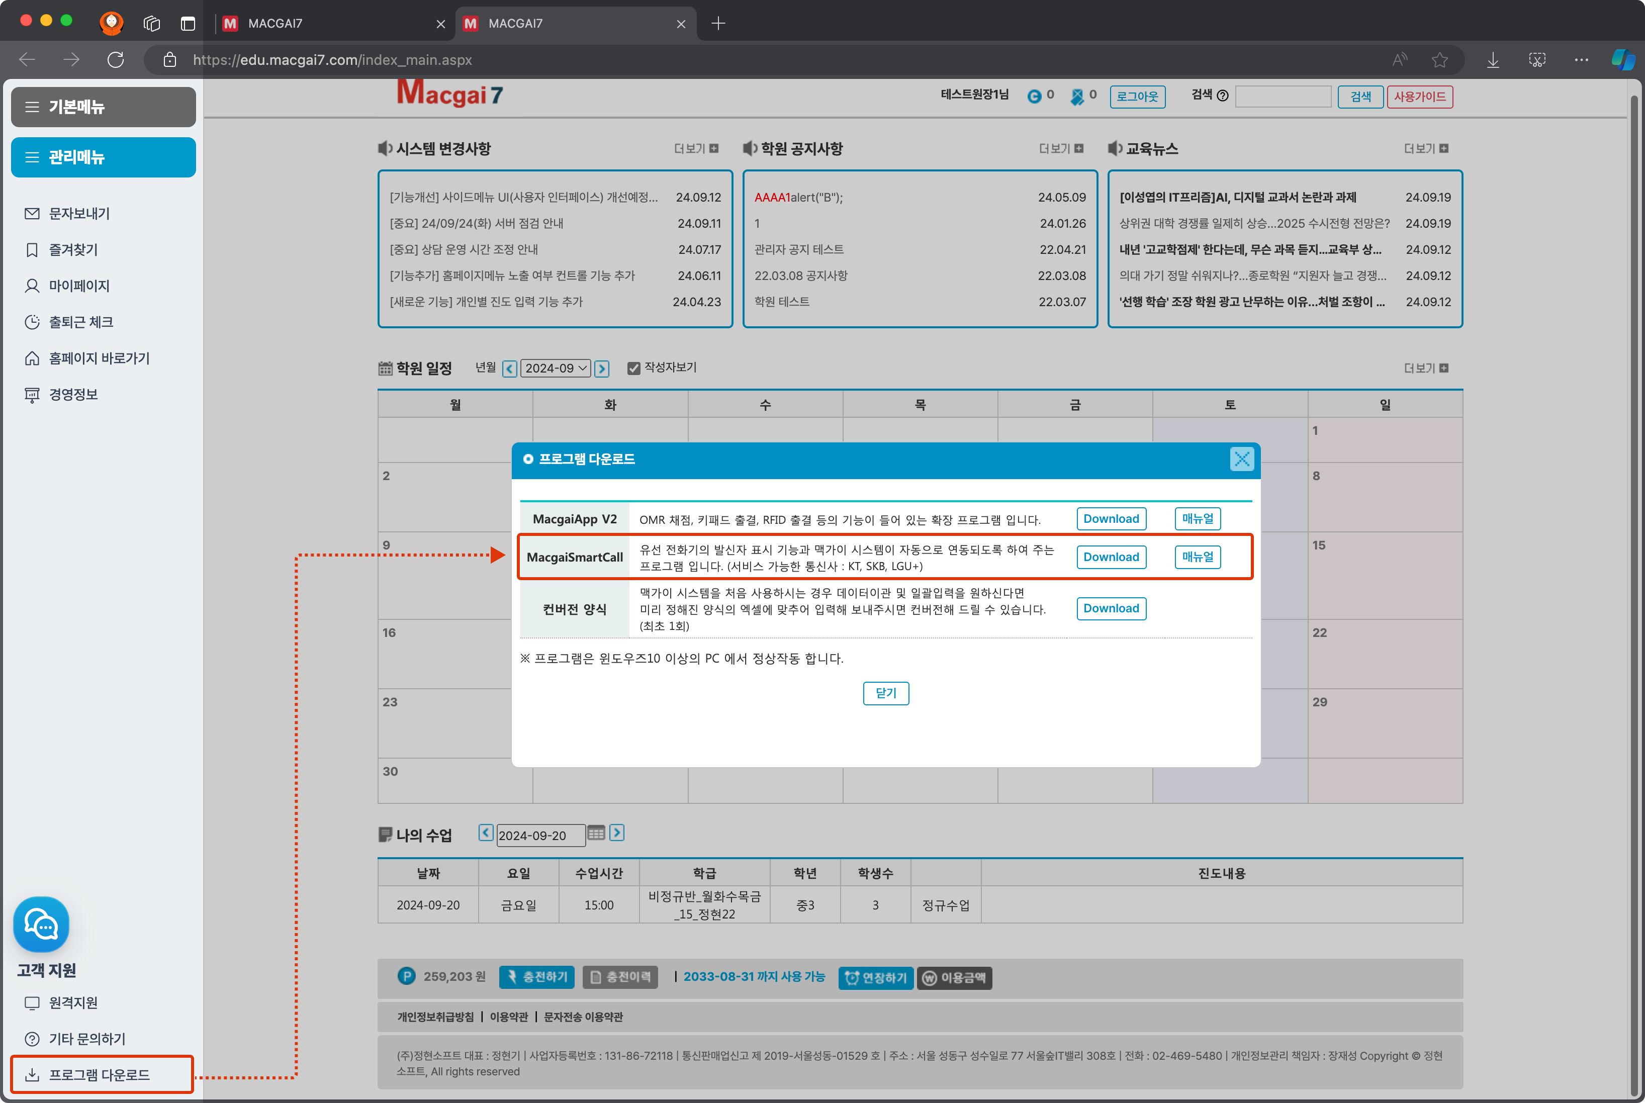Open 문자보내기 in the sidebar
The image size is (1645, 1103).
coord(79,213)
